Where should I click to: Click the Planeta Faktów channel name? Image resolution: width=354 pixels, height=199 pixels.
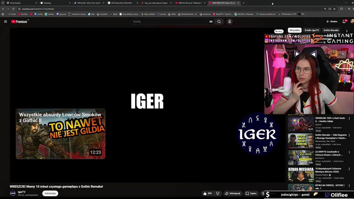[322, 175]
